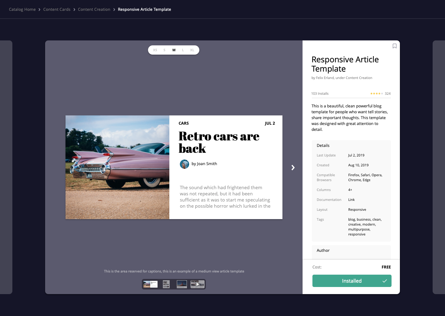Select the volcano article preview thumbnail
The image size is (445, 316).
182,284
